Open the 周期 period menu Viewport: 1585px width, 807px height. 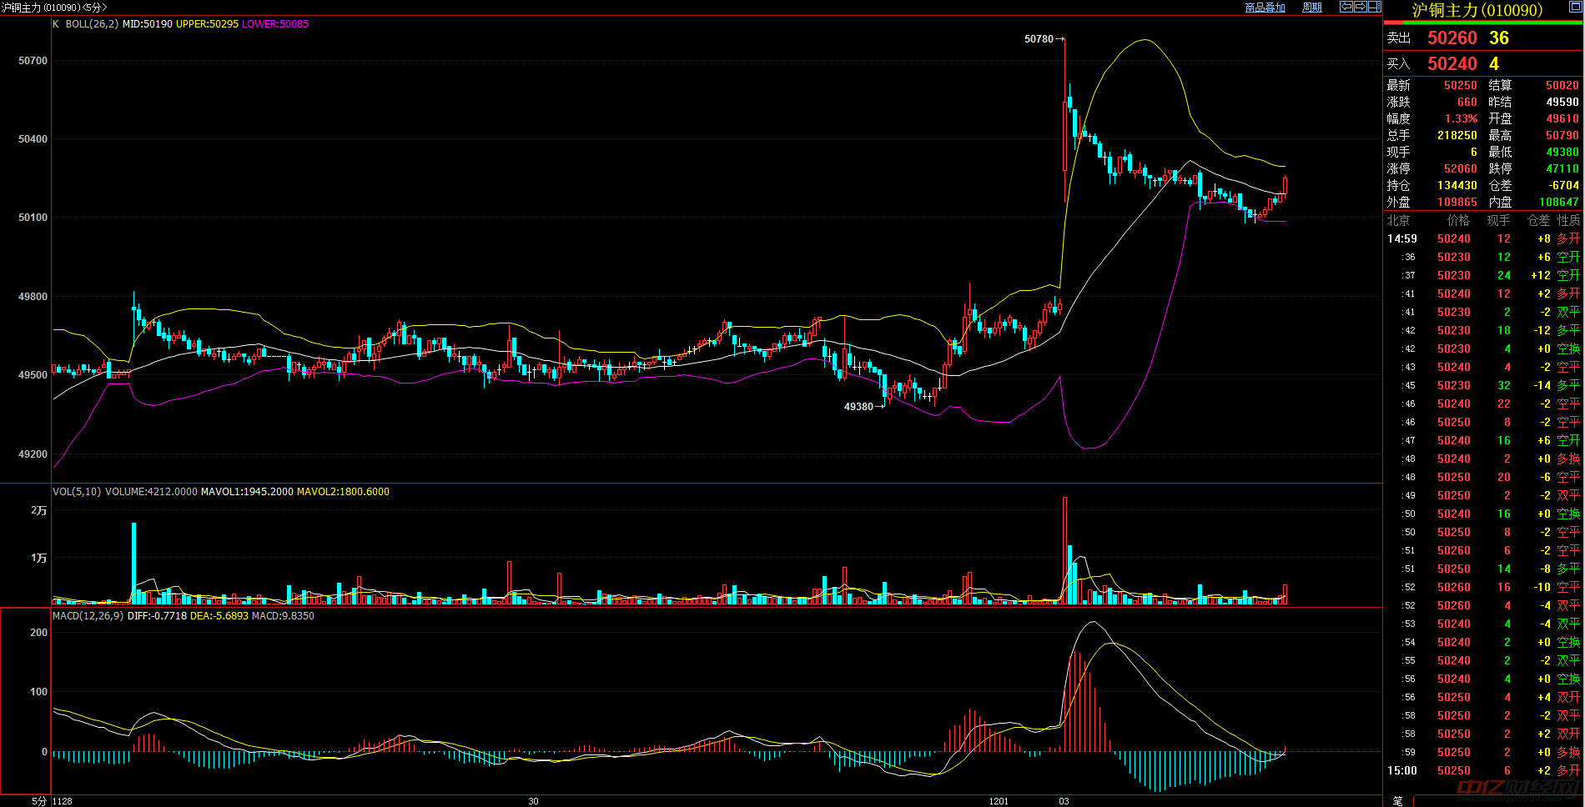pos(1311,8)
